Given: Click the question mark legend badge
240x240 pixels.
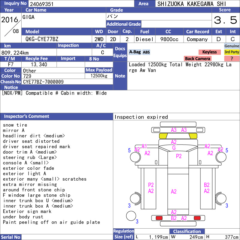Looking at the screenshot, I should [x=232, y=58].
